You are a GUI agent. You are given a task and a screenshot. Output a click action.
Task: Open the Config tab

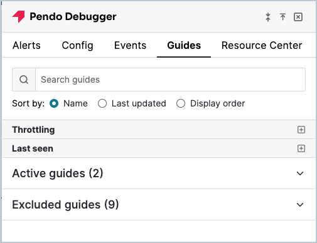(77, 45)
